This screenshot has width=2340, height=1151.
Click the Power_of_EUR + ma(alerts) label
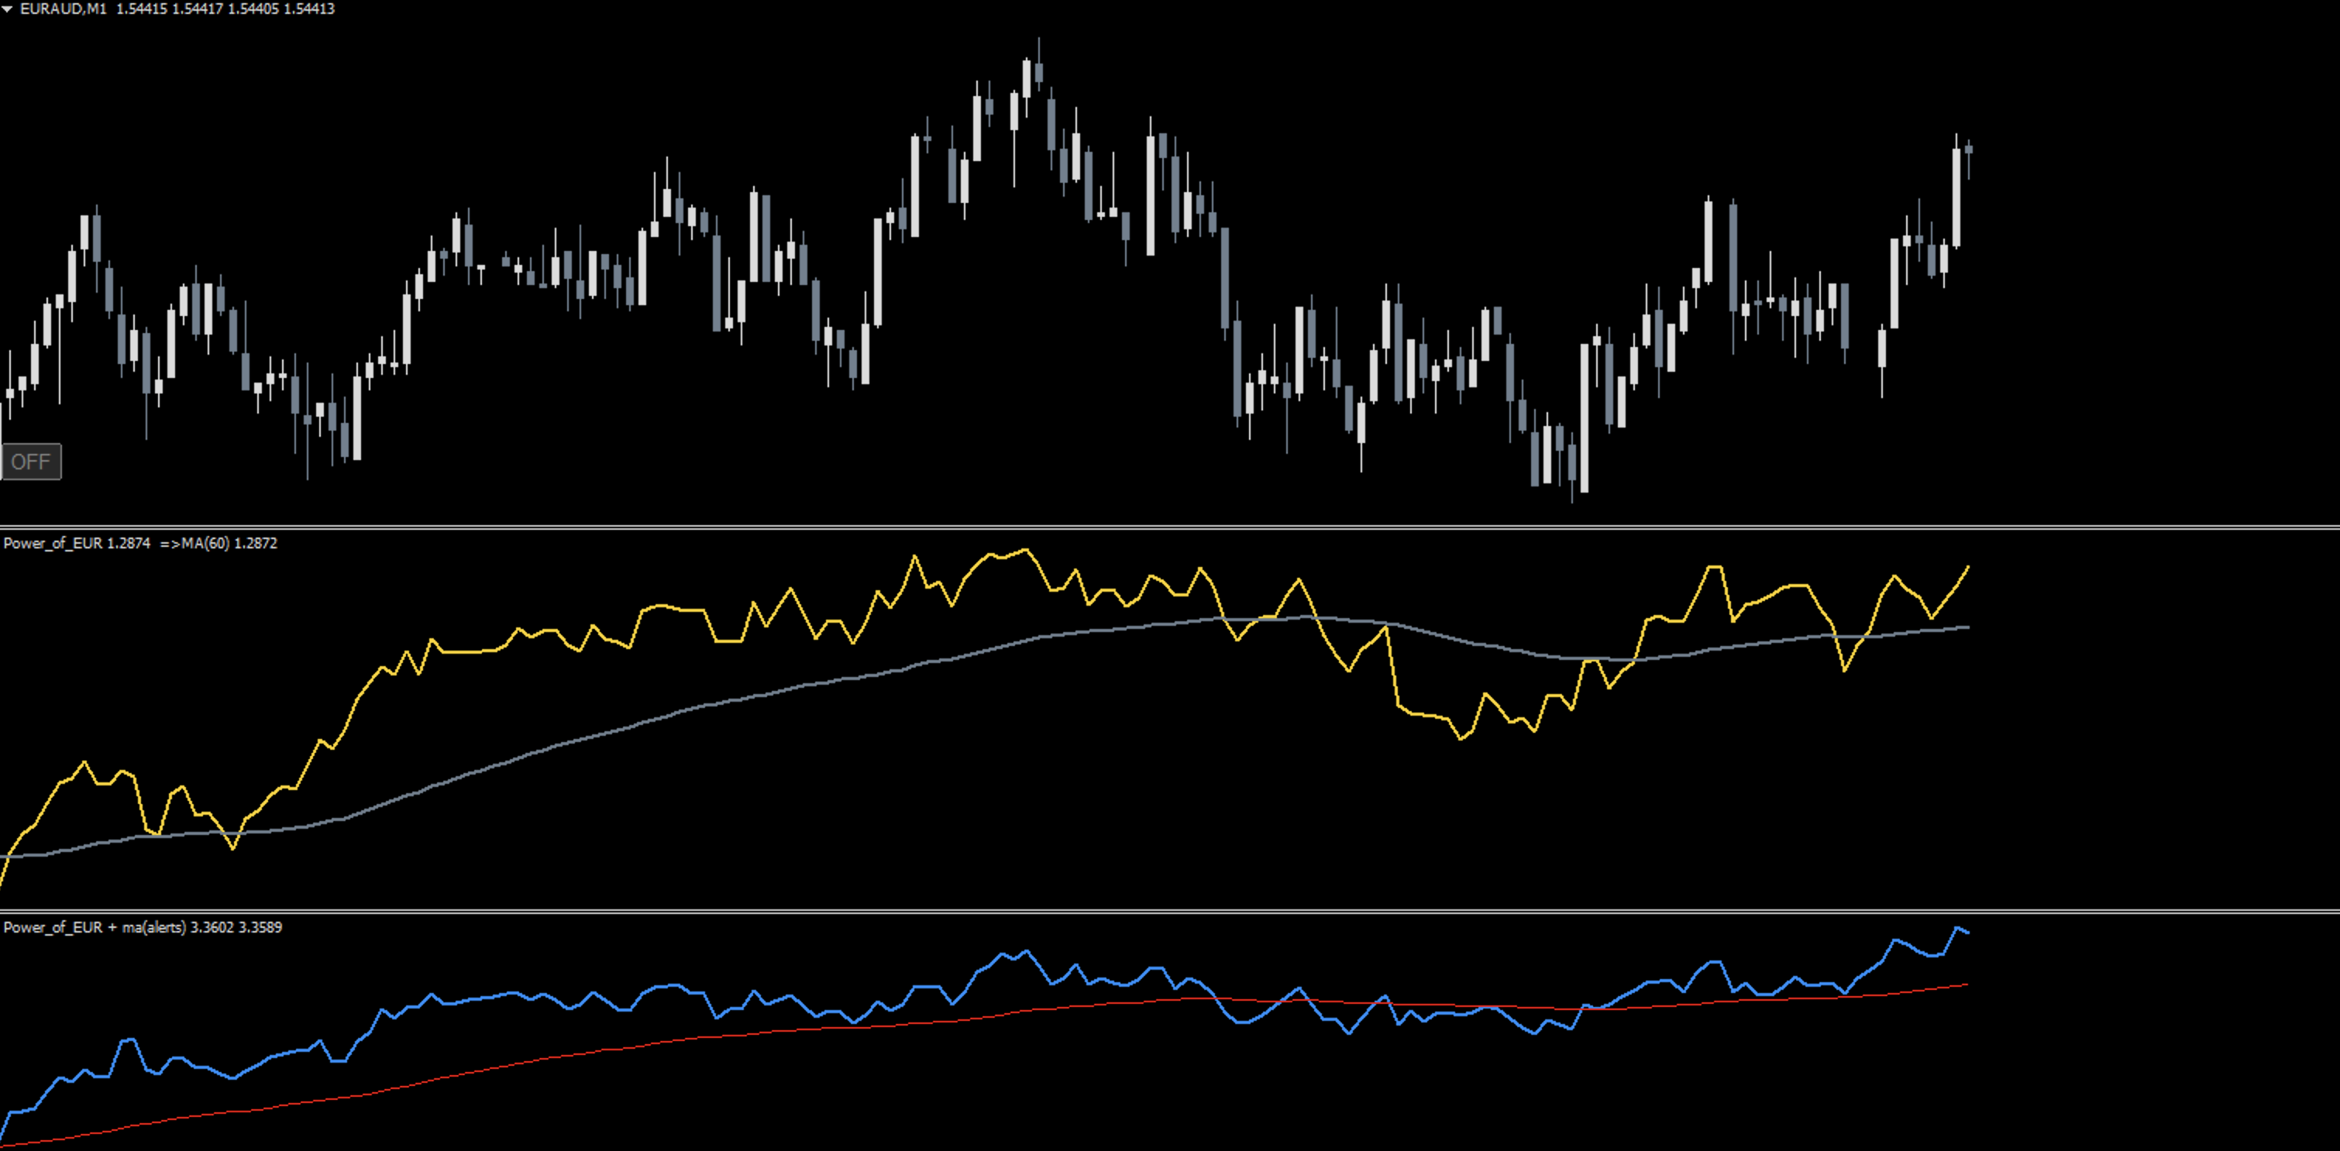point(95,927)
